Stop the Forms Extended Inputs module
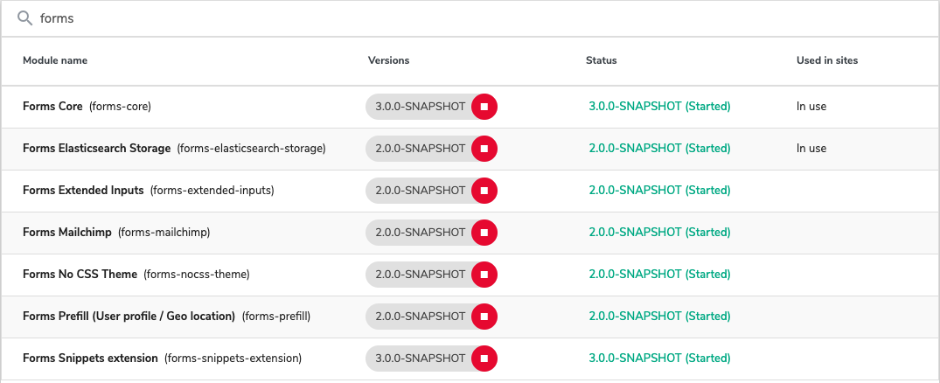The width and height of the screenshot is (940, 383). tap(484, 191)
